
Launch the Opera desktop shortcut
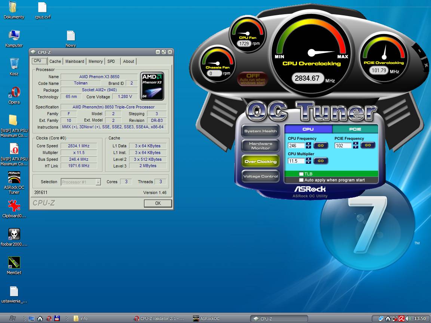click(14, 92)
